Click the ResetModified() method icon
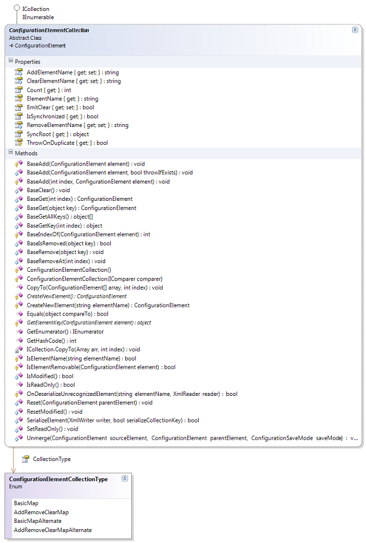 [18, 411]
